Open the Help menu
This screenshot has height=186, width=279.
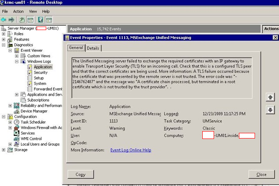46,11
